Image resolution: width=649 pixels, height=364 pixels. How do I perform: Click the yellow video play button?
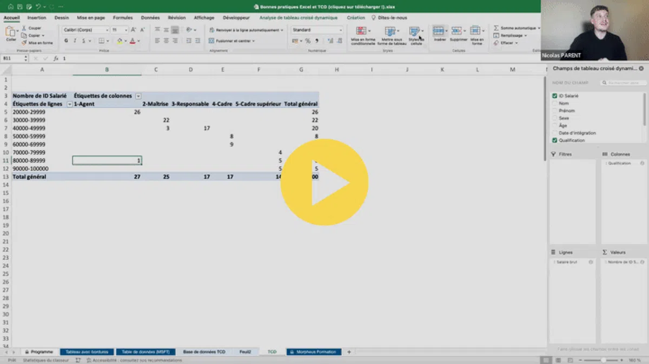pyautogui.click(x=325, y=183)
